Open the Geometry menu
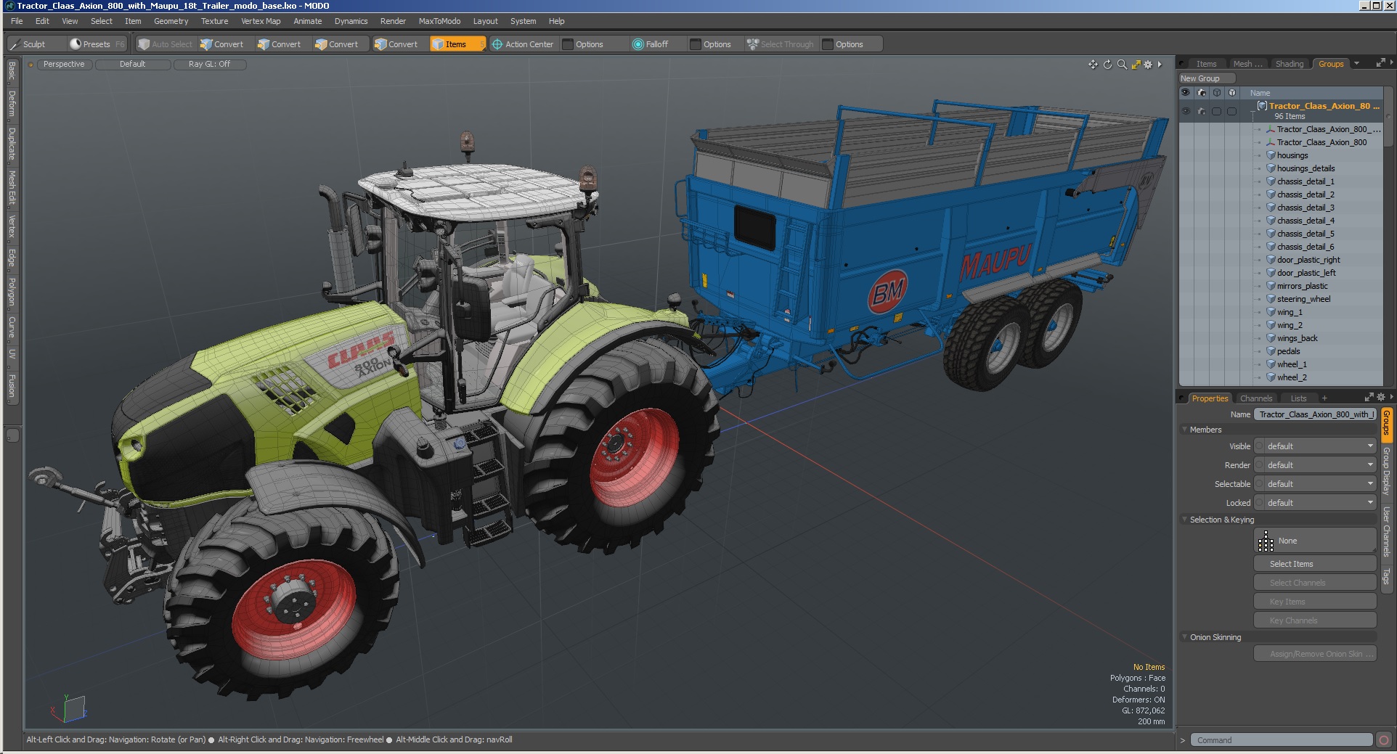The height and width of the screenshot is (754, 1397). [x=171, y=21]
